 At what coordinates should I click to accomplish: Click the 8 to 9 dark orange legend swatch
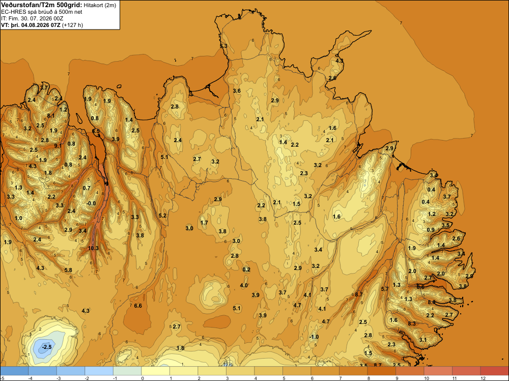[381, 370]
